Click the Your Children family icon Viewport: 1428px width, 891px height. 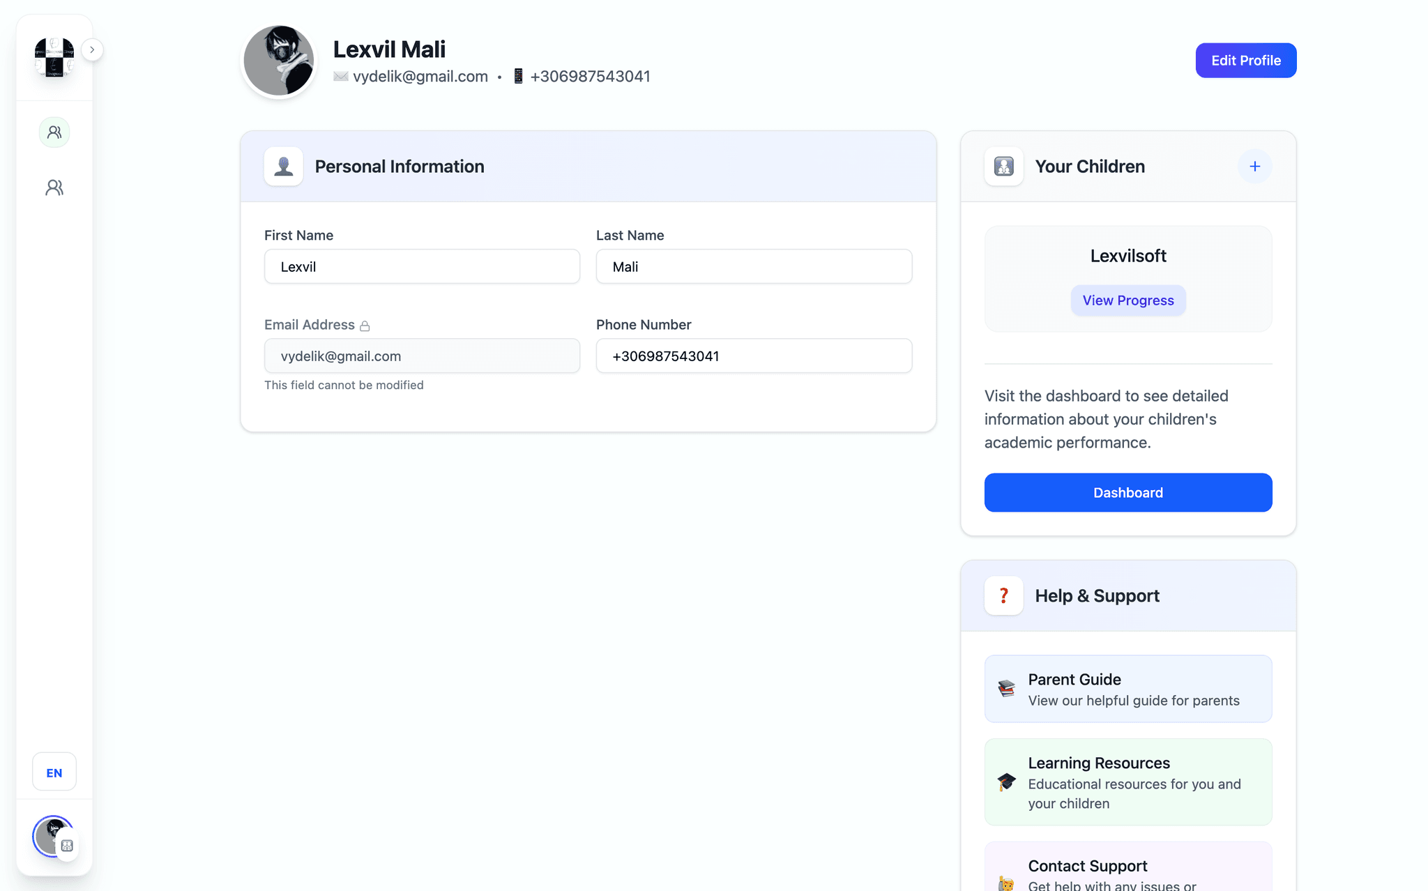(1004, 166)
